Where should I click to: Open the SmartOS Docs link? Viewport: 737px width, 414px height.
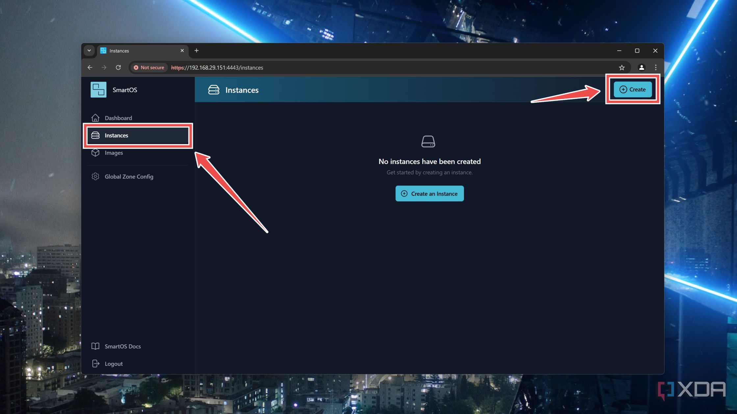click(x=122, y=346)
